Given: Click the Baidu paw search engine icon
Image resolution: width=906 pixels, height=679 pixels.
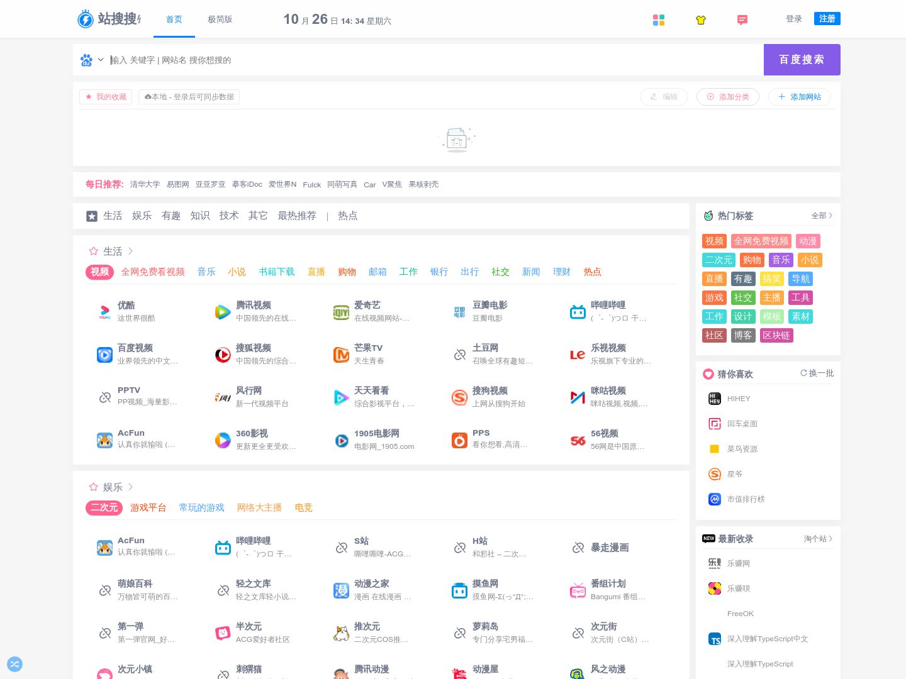Looking at the screenshot, I should coord(86,60).
